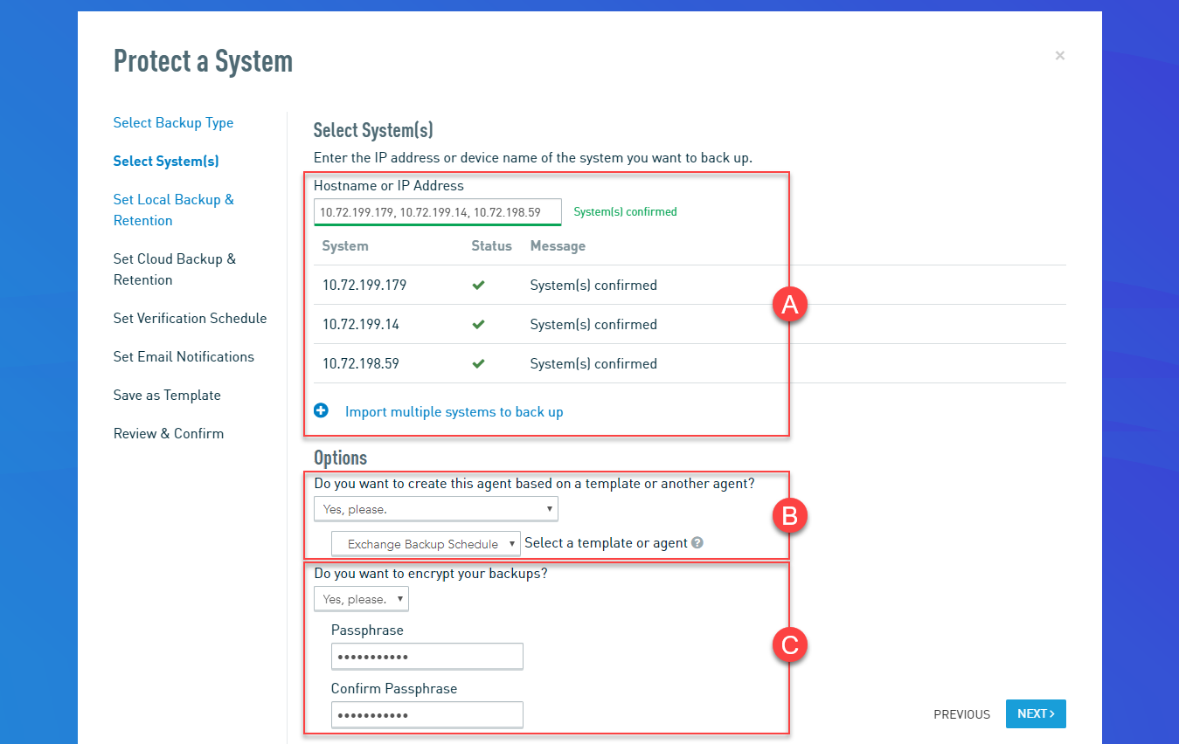Click the green checkmark for 10.72.198.59
The height and width of the screenshot is (744, 1179).
(478, 364)
